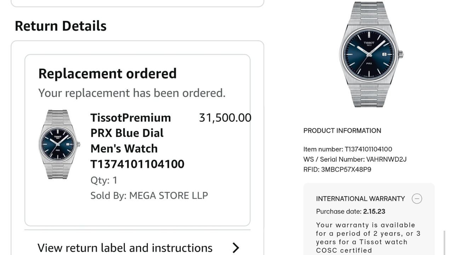Image resolution: width=453 pixels, height=255 pixels.
Task: Select the TissotPremium PRX Blue Dial product title
Action: [x=137, y=141]
